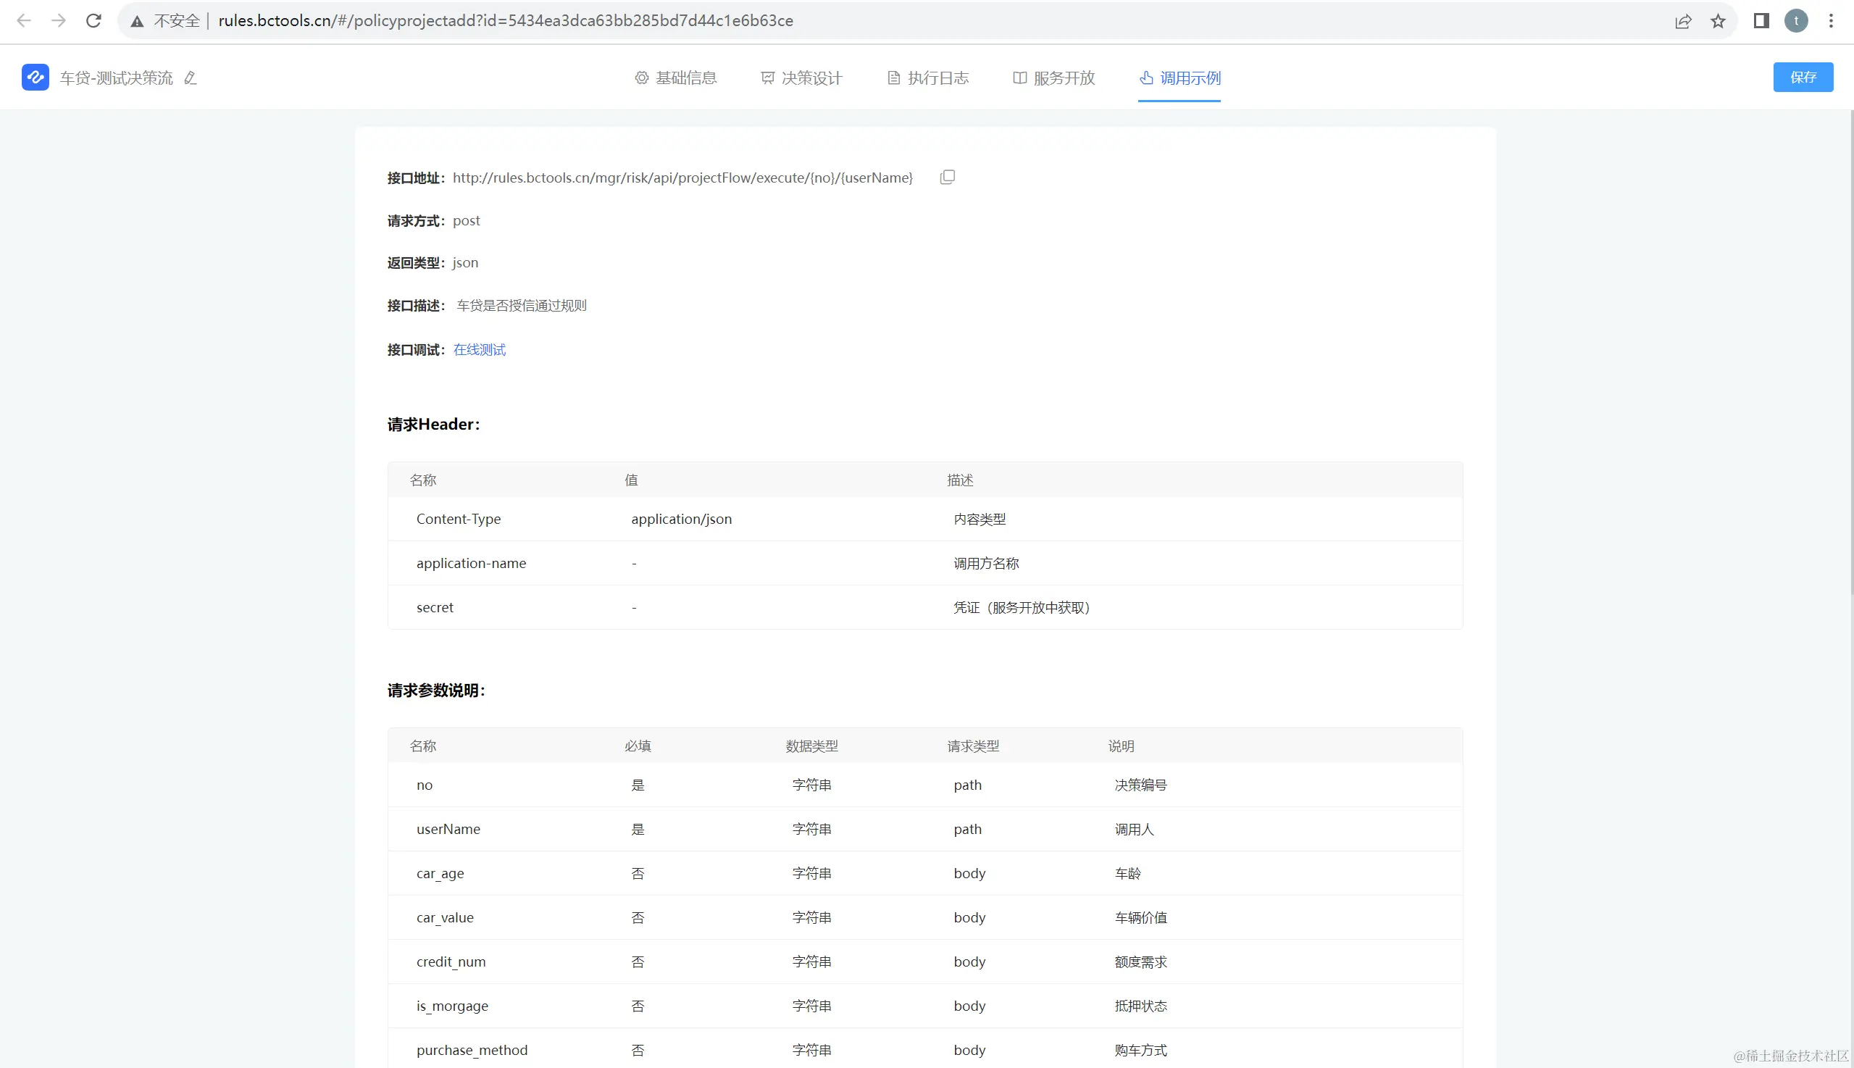The width and height of the screenshot is (1854, 1068).
Task: Click the copy icon next to interface URL
Action: coord(947,177)
